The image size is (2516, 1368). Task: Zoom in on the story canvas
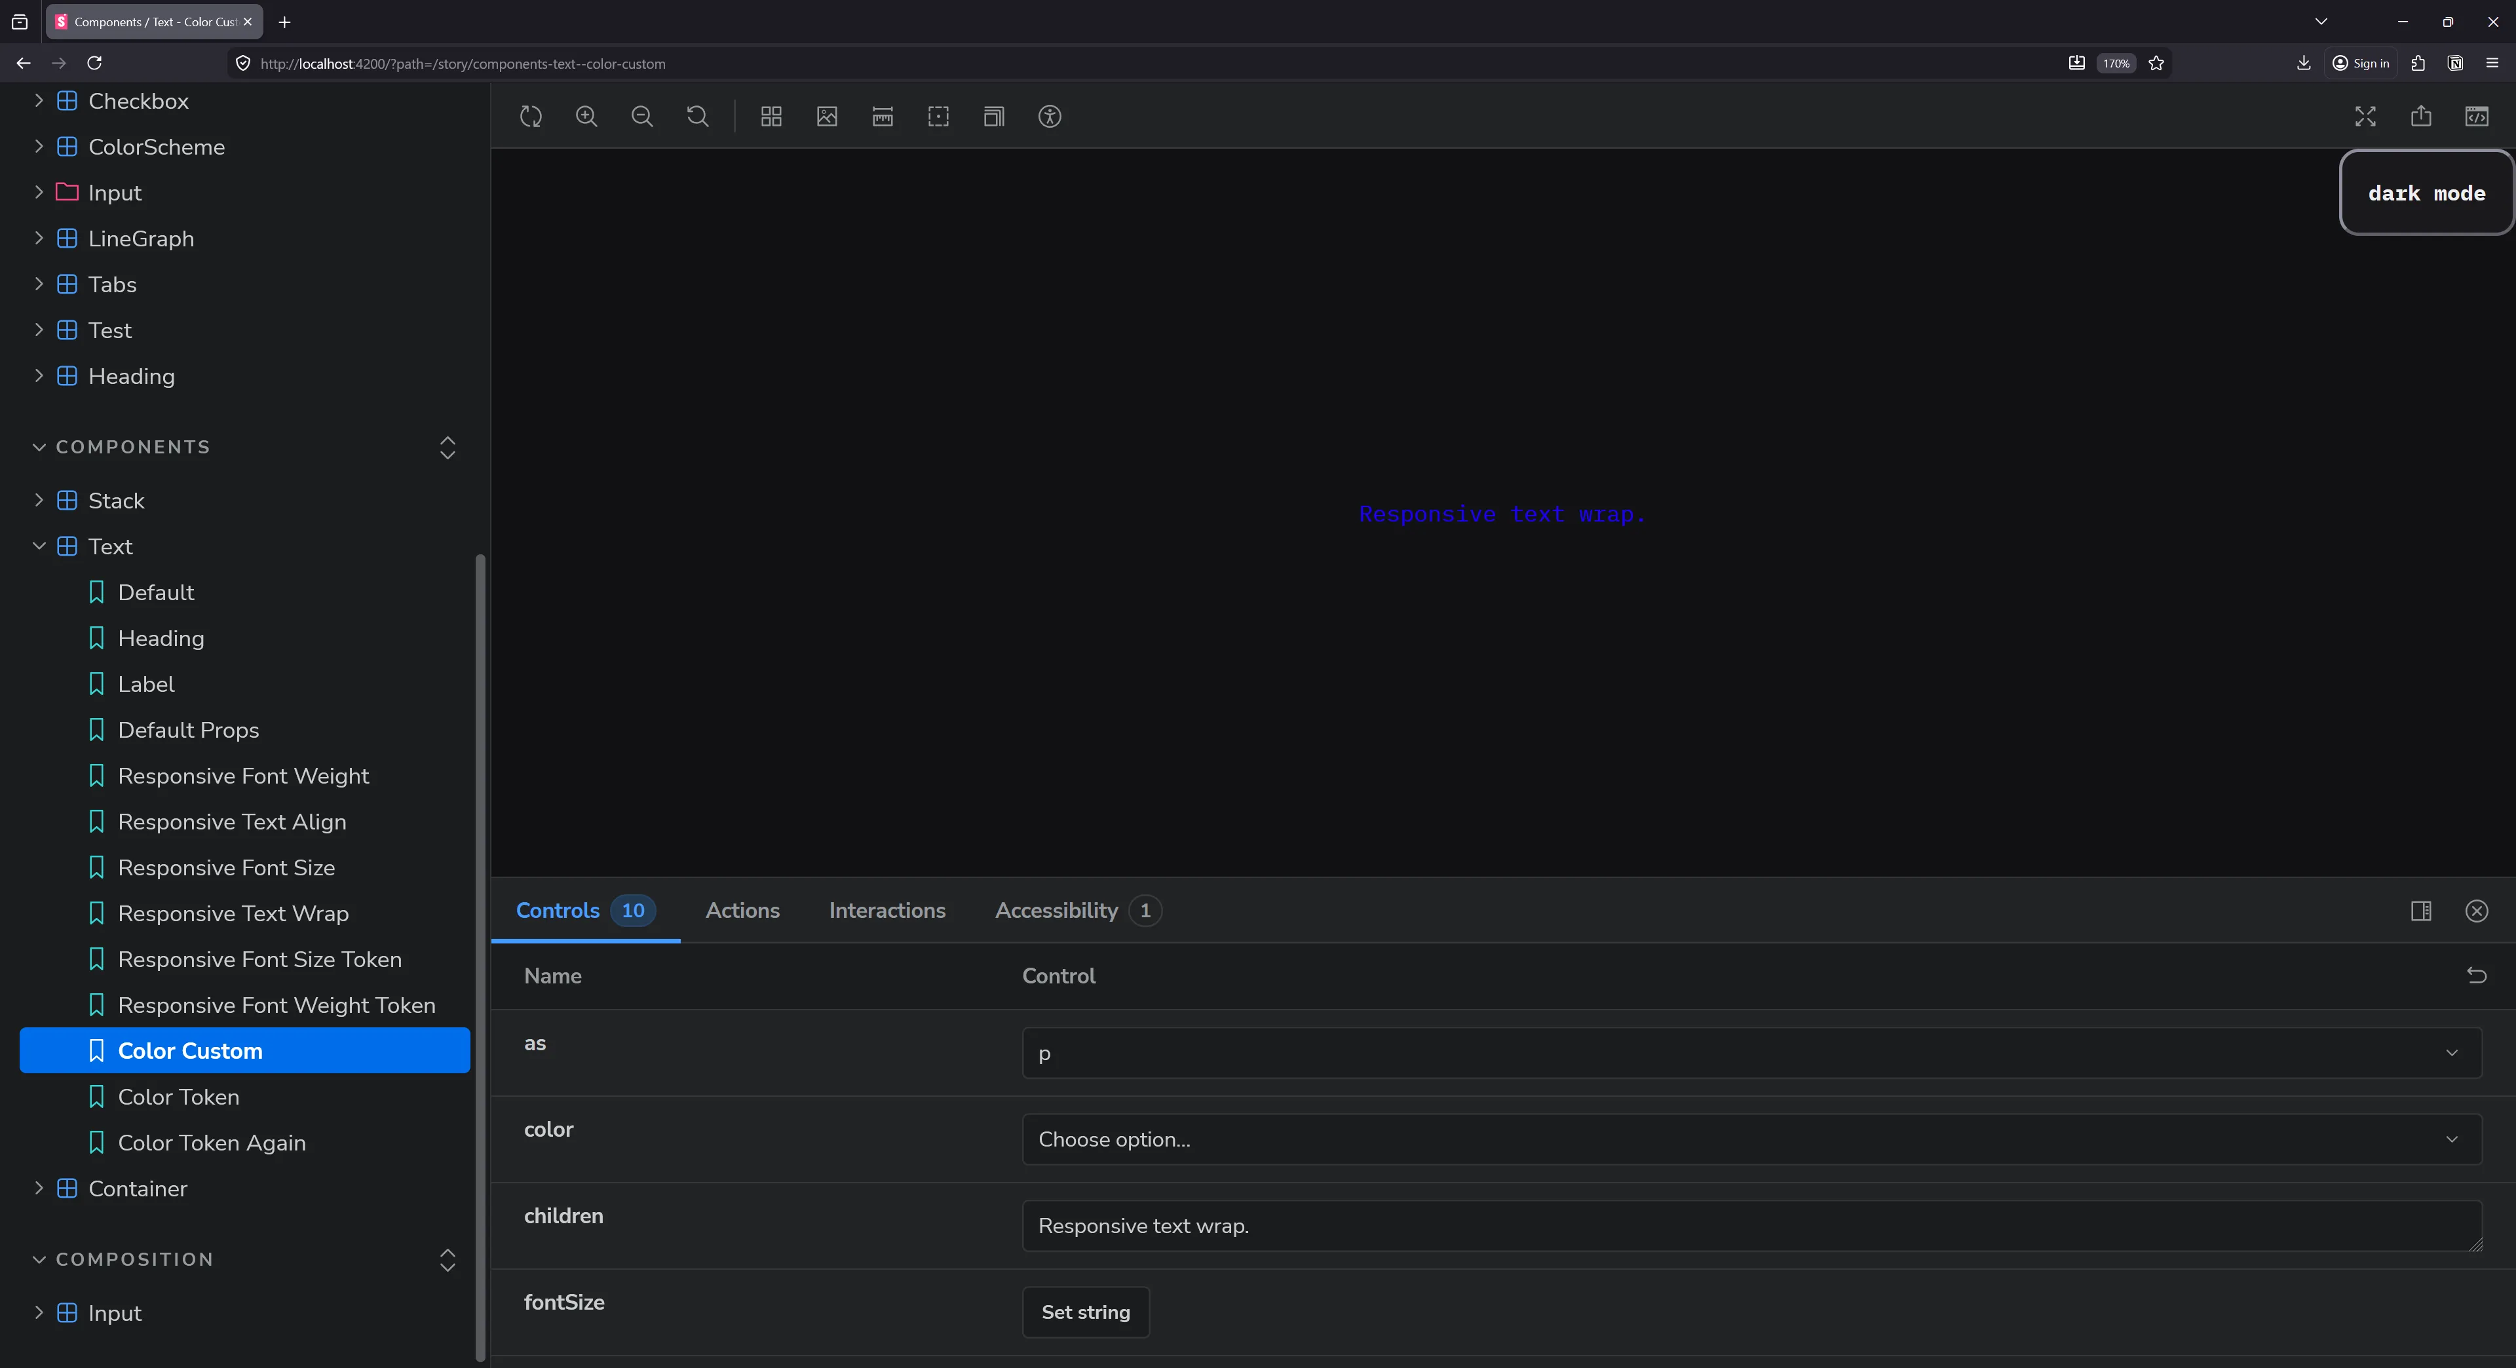586,116
